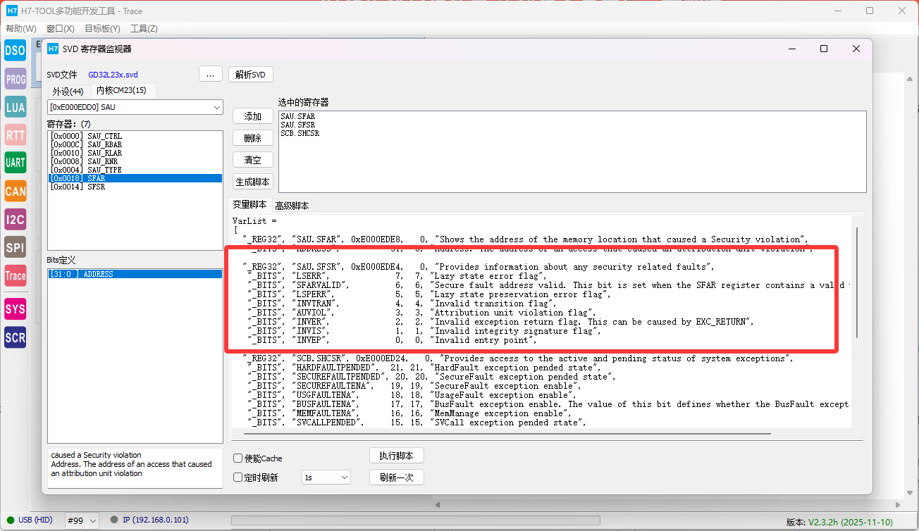Expand the SAU peripheral dropdown
The image size is (919, 531).
[x=216, y=107]
